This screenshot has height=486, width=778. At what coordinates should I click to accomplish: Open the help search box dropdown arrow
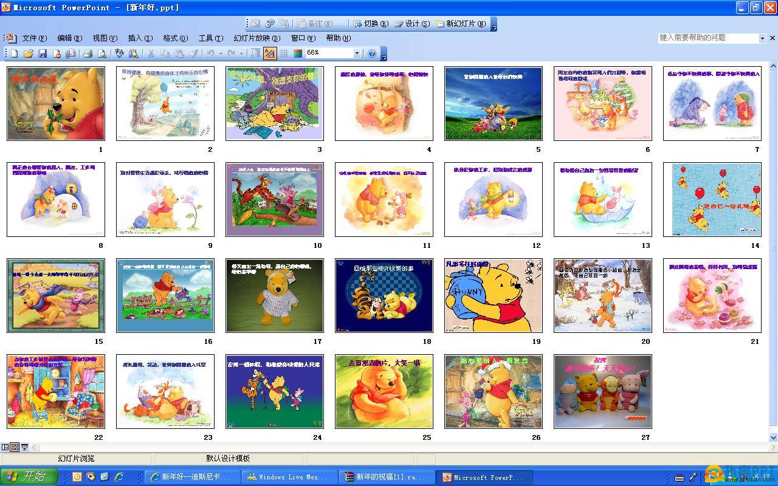point(762,38)
